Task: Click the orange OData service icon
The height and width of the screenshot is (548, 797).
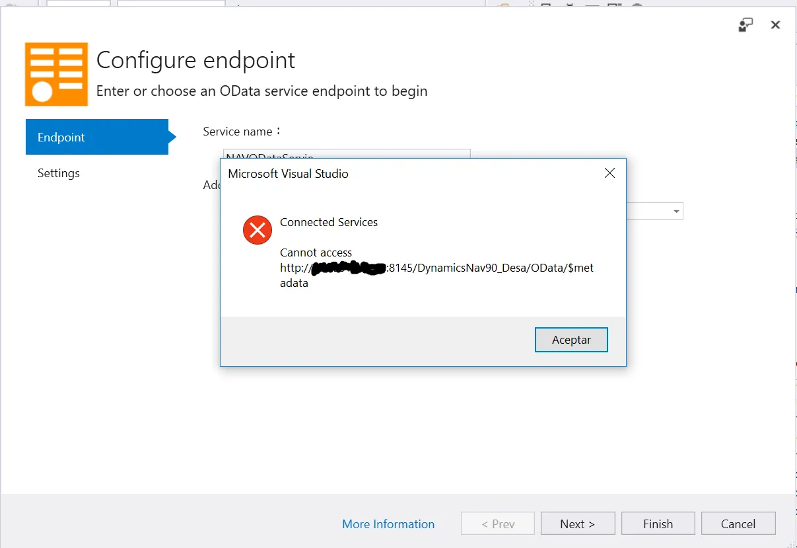Action: [56, 74]
